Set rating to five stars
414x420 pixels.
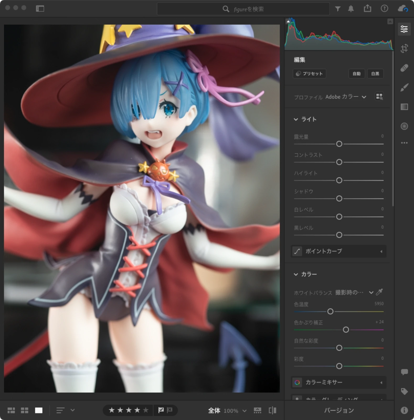[146, 410]
